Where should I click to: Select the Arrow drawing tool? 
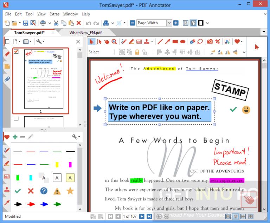point(168,42)
